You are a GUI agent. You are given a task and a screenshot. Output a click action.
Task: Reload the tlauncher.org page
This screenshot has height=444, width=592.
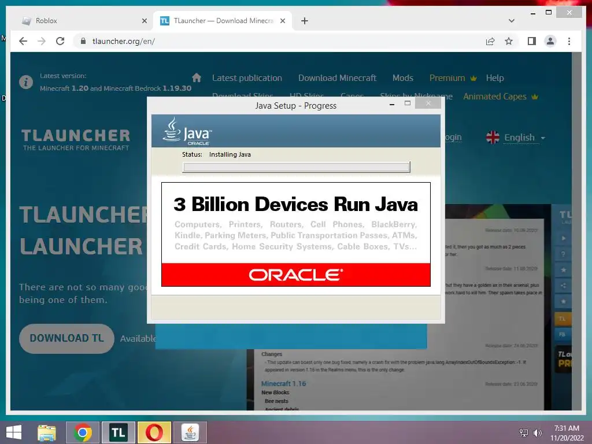click(60, 41)
